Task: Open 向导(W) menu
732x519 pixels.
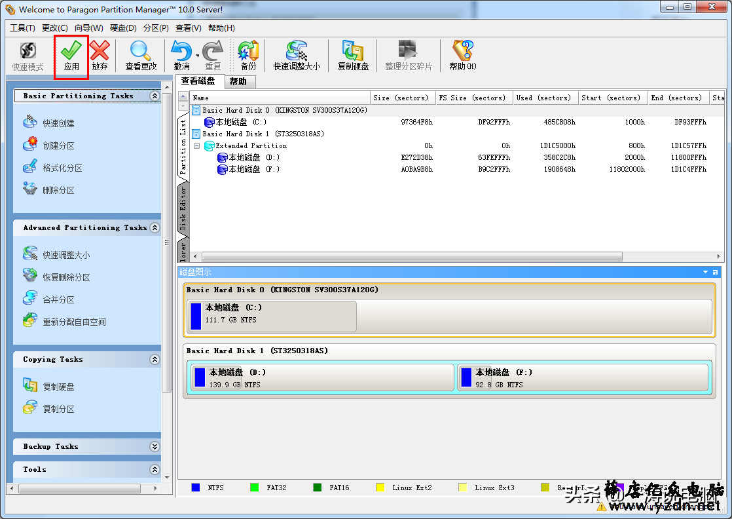Action: click(x=88, y=28)
